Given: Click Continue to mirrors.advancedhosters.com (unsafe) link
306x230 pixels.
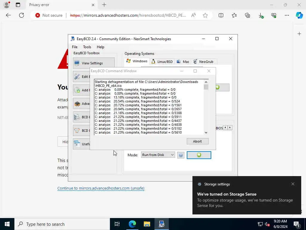Looking at the screenshot, I should point(101,188).
